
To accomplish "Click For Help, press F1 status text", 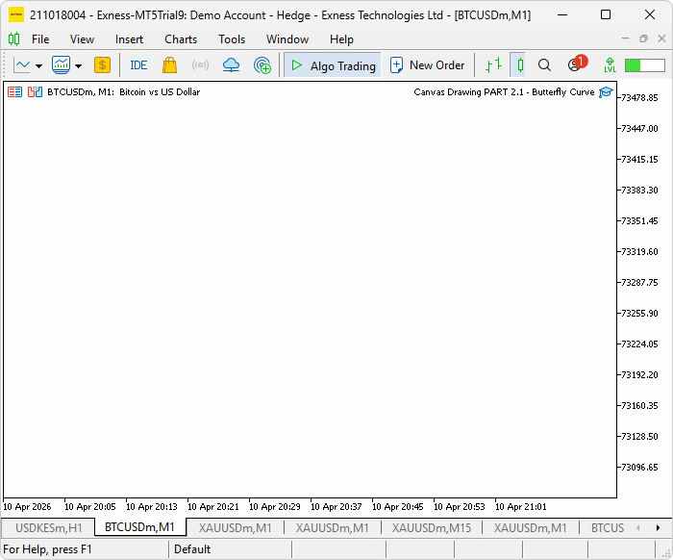I will coord(47,549).
